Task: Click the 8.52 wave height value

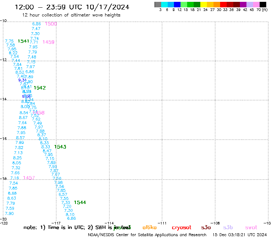Action: click(x=20, y=72)
